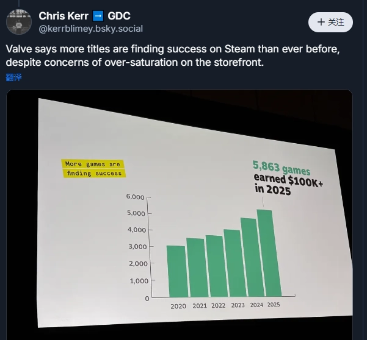Click the tallest 2025 bar in the chart
The width and height of the screenshot is (367, 340).
(268, 253)
